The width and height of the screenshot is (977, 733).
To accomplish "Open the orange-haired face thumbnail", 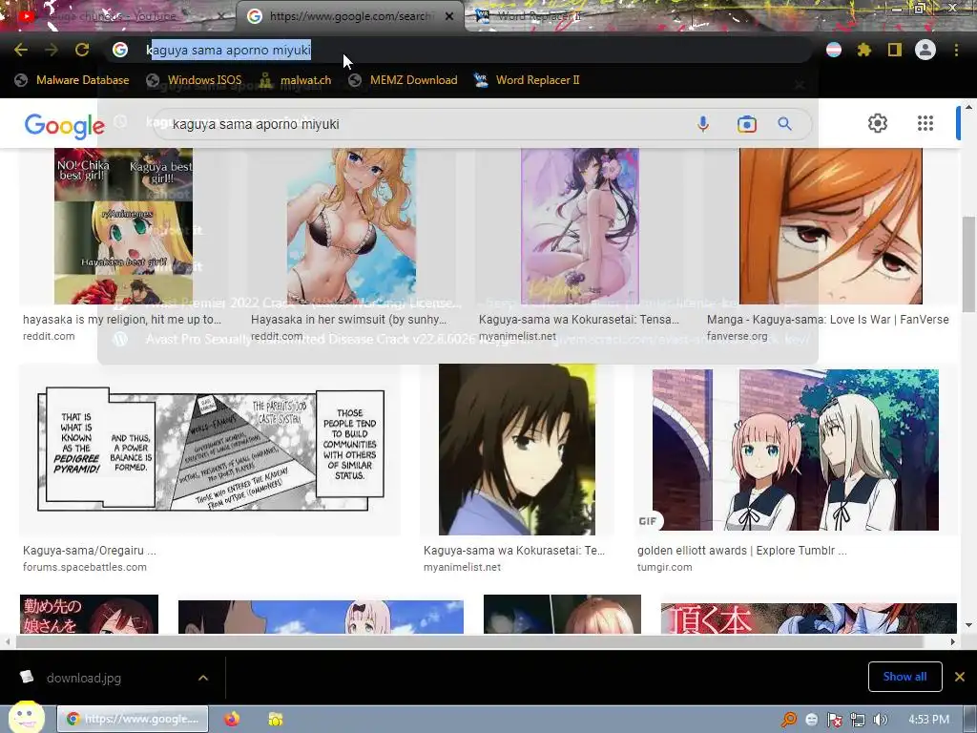I will coord(831,225).
